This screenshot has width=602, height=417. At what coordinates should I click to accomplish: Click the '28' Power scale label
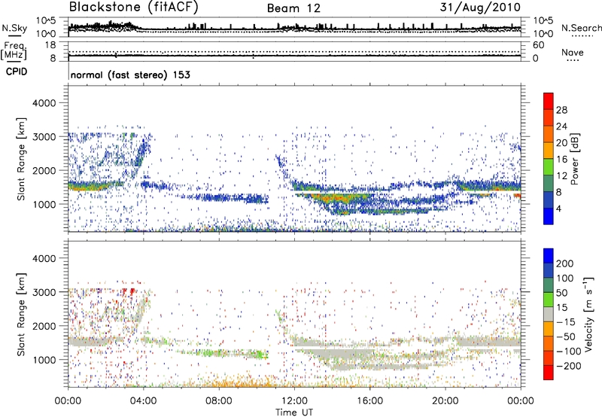click(561, 110)
